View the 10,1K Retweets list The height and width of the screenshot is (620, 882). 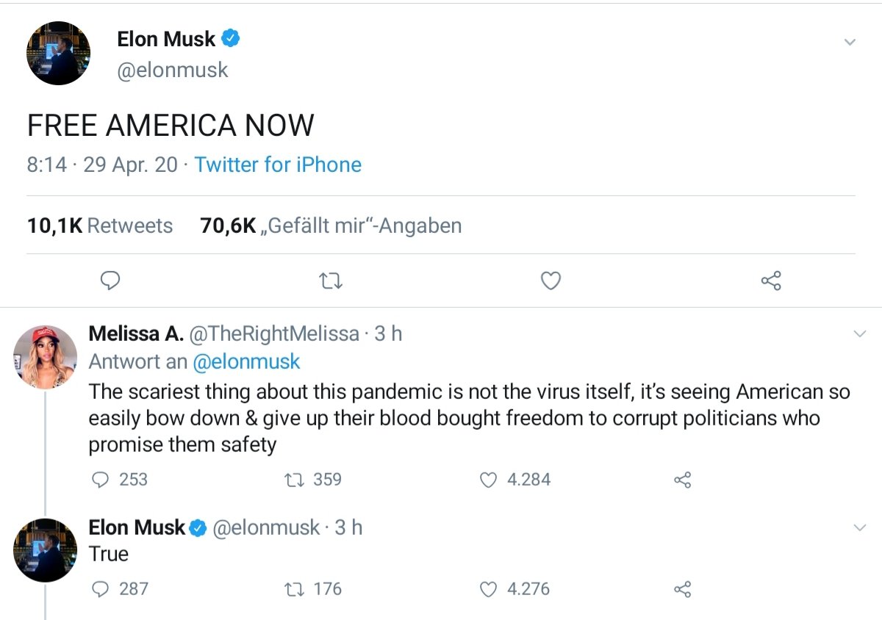click(100, 226)
